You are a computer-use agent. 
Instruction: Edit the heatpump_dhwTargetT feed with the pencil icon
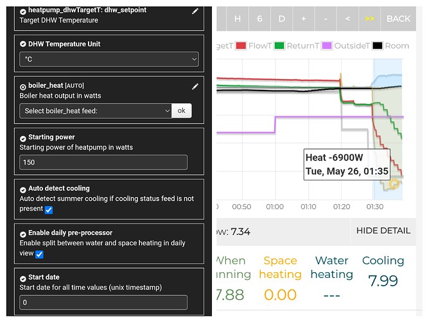pos(195,11)
